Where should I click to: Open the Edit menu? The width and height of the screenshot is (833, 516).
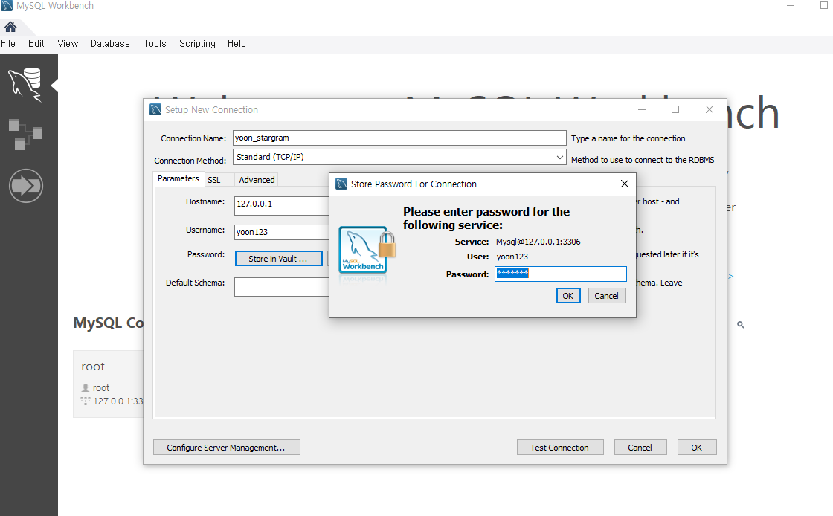click(36, 44)
